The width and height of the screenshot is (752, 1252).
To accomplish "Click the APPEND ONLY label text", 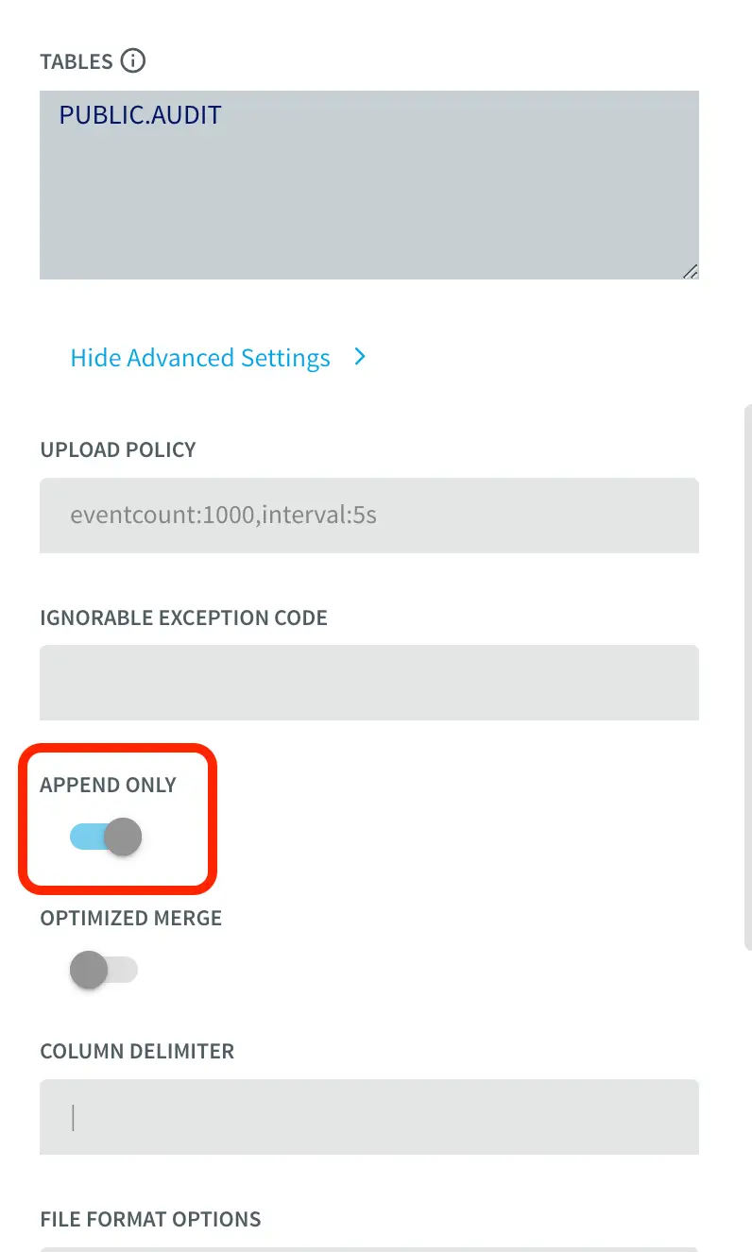I will (108, 785).
